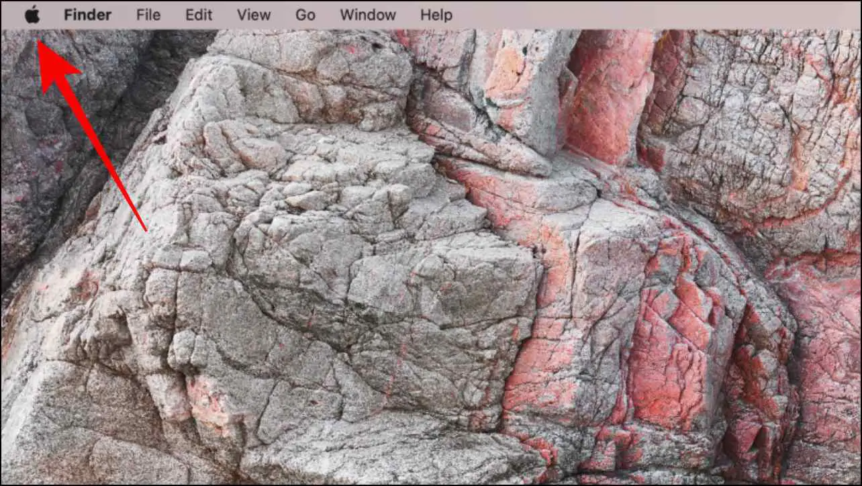Open the Window menu
This screenshot has width=862, height=486.
pos(368,15)
